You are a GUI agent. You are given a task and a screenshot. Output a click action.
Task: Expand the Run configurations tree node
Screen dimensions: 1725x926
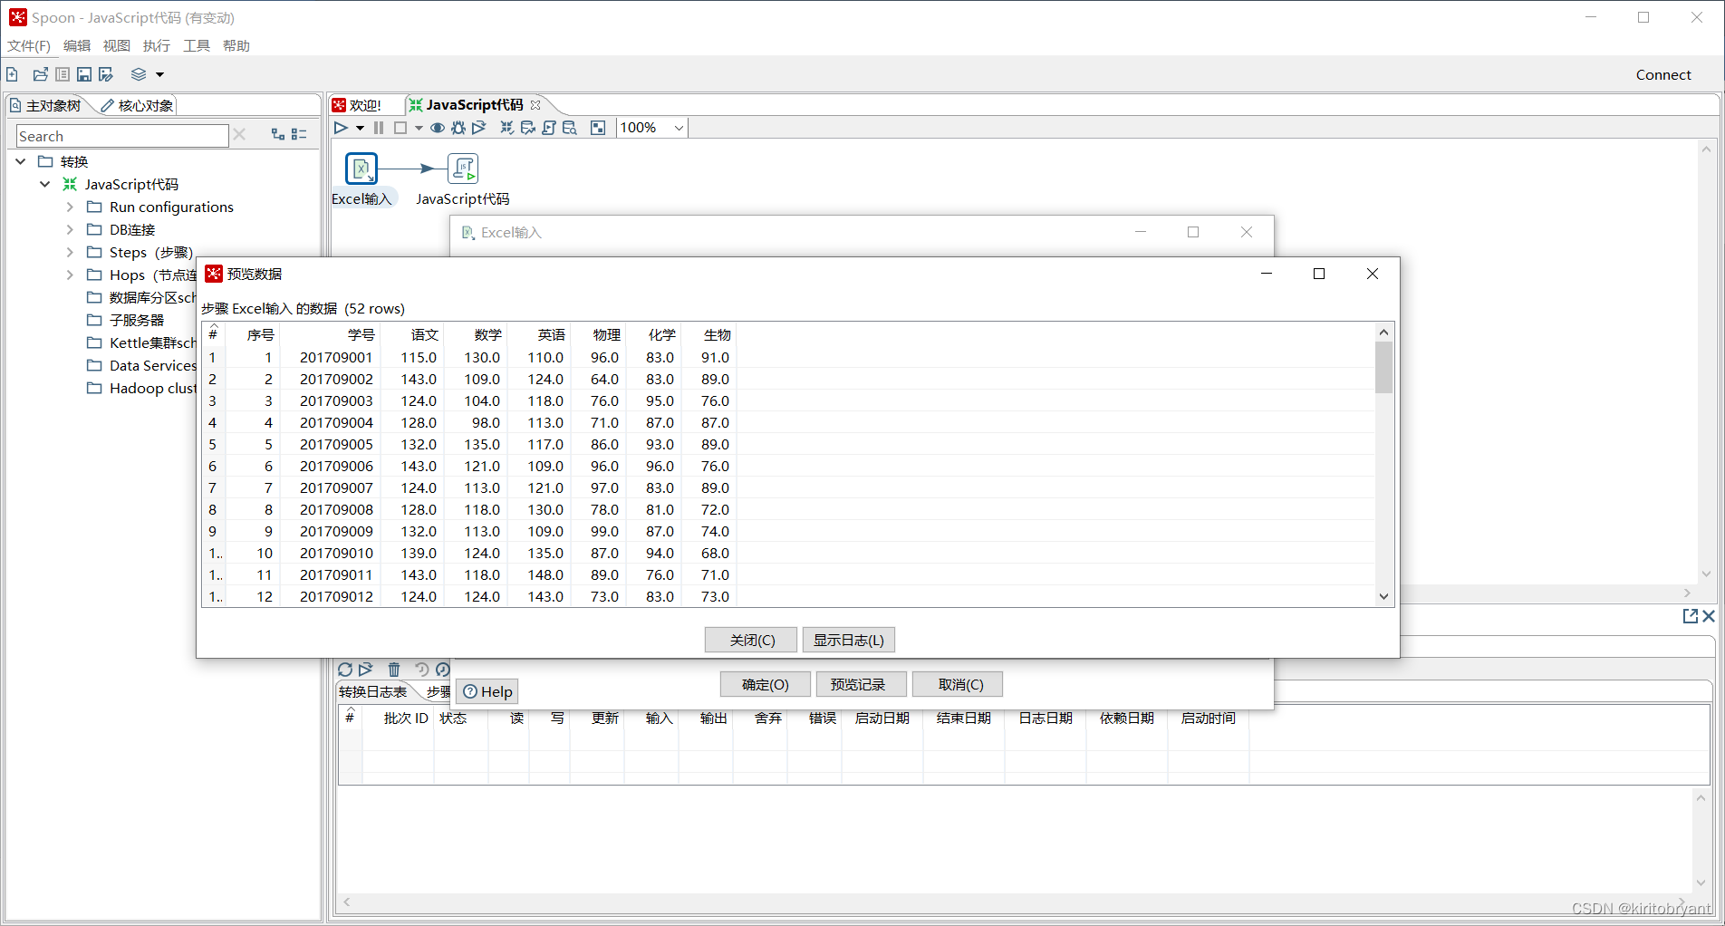pyautogui.click(x=70, y=207)
